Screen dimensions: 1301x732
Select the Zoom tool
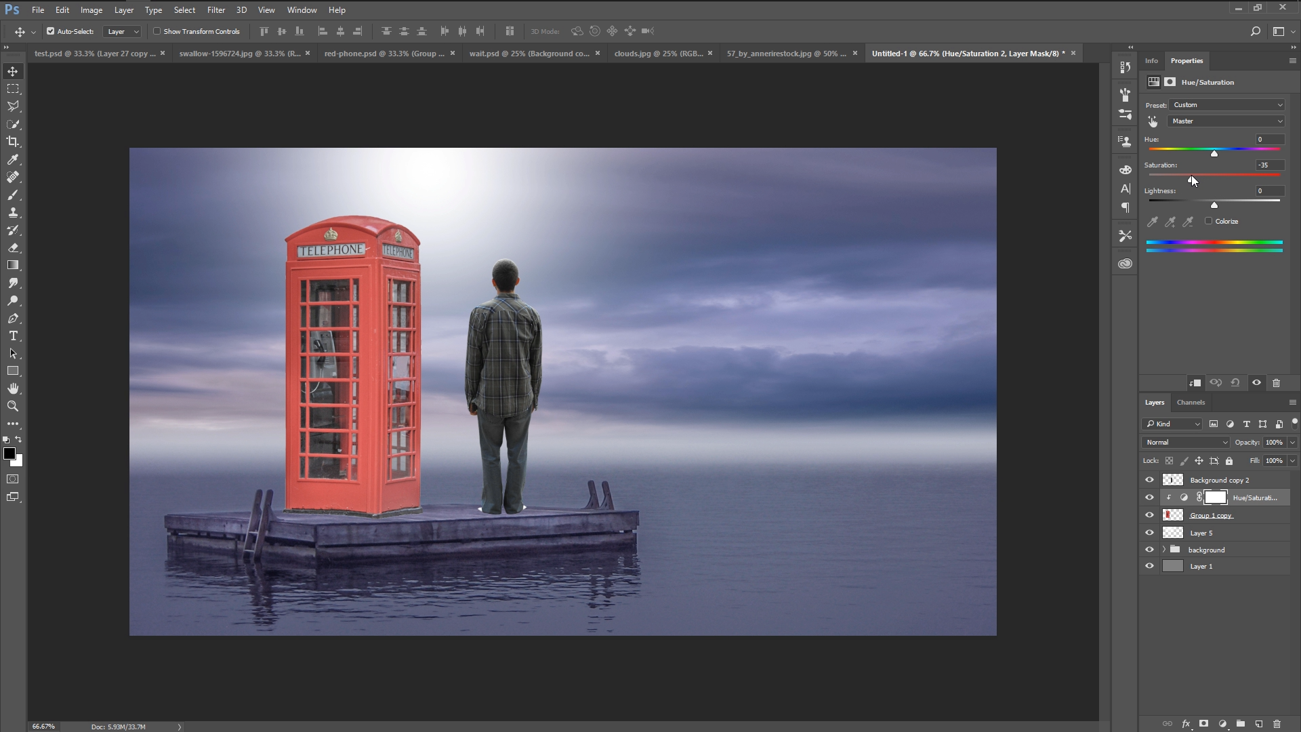(x=13, y=406)
